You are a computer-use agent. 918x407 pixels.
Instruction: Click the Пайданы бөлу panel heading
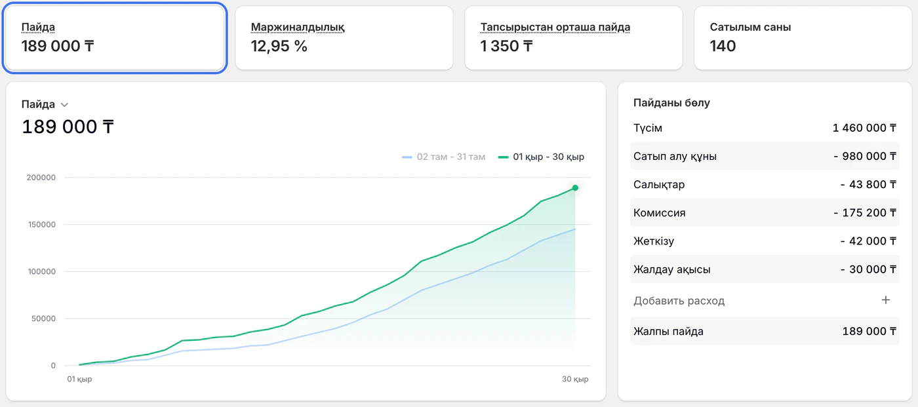point(671,103)
